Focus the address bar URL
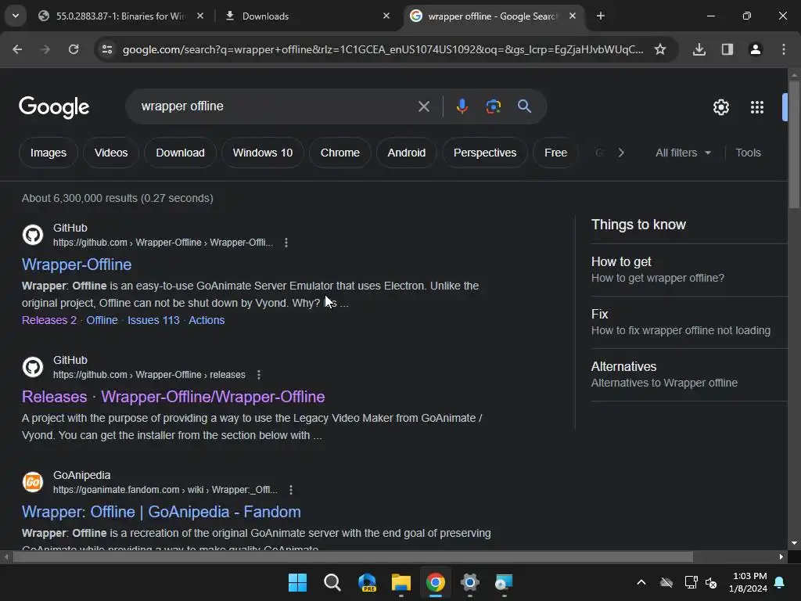Image resolution: width=801 pixels, height=601 pixels. point(383,49)
